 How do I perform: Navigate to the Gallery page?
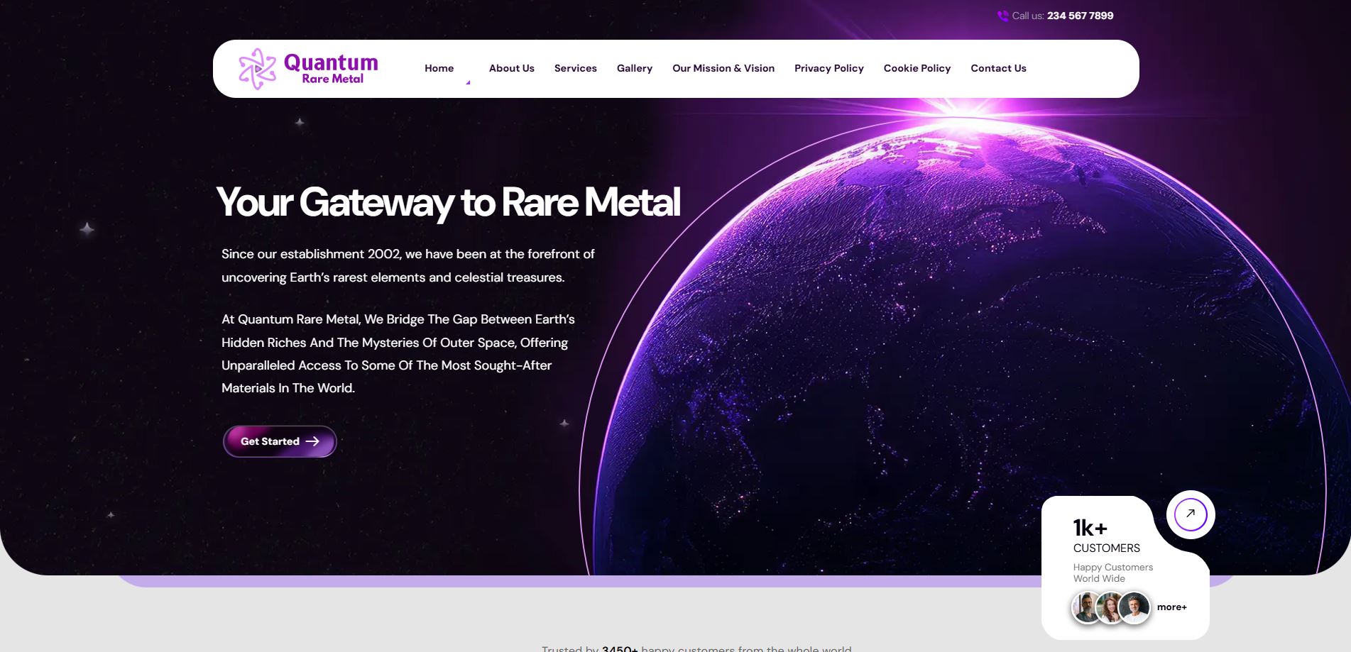coord(634,69)
